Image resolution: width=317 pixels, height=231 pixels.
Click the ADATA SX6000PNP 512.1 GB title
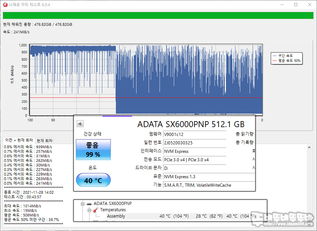click(x=191, y=124)
